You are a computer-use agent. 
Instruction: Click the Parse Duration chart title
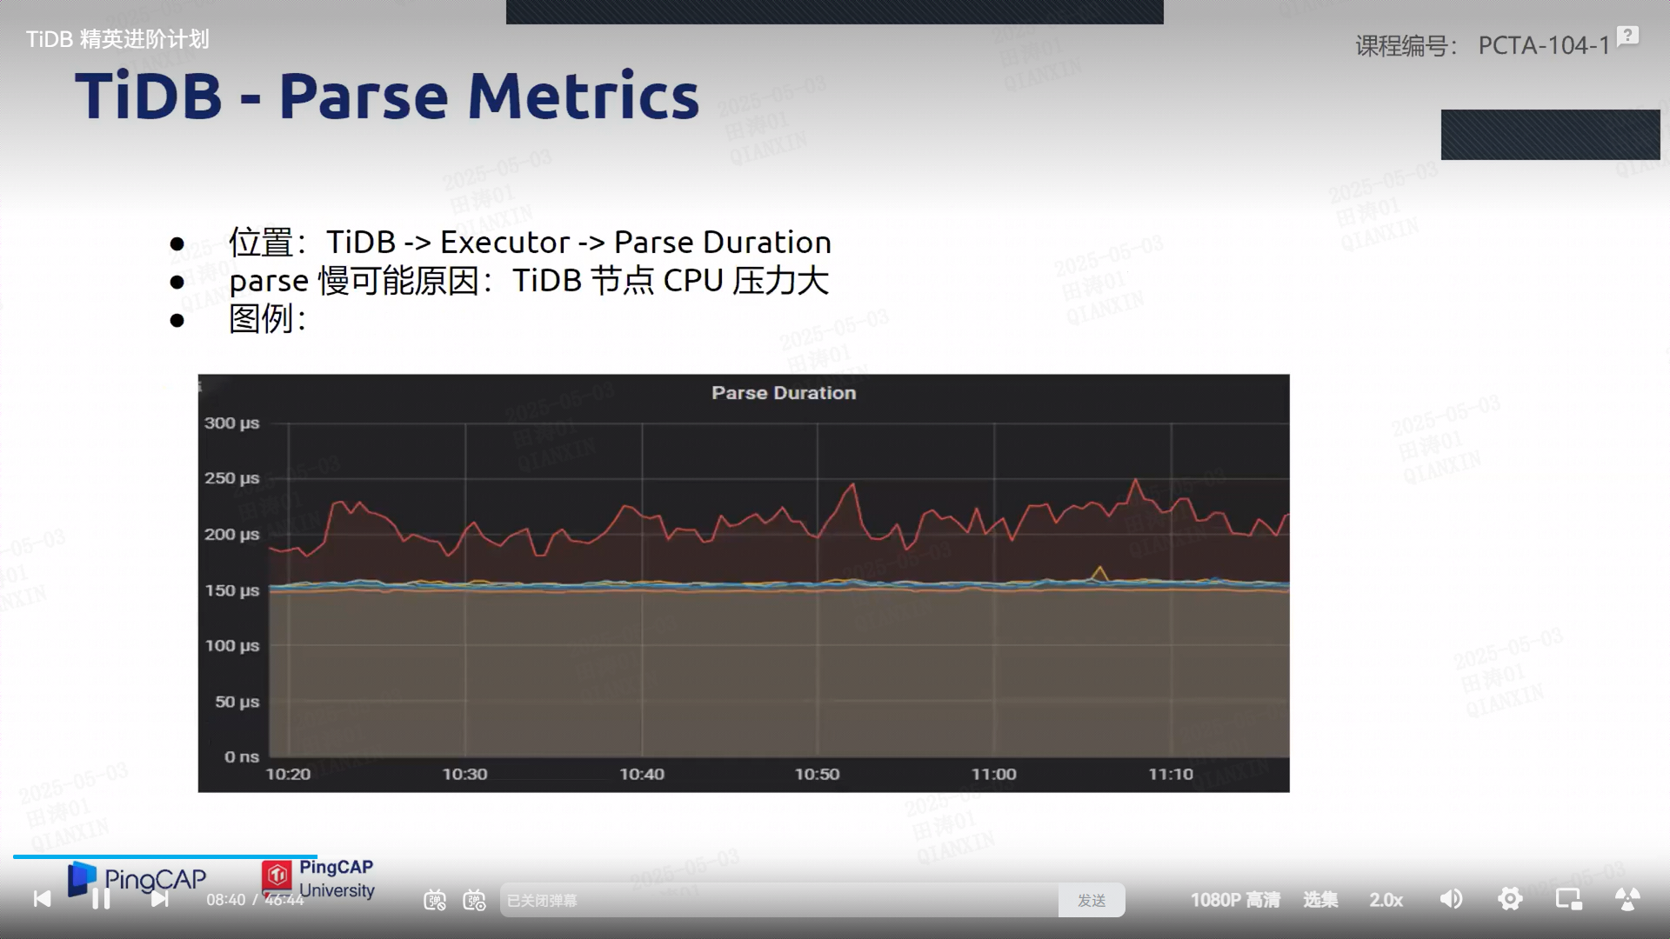click(x=783, y=393)
